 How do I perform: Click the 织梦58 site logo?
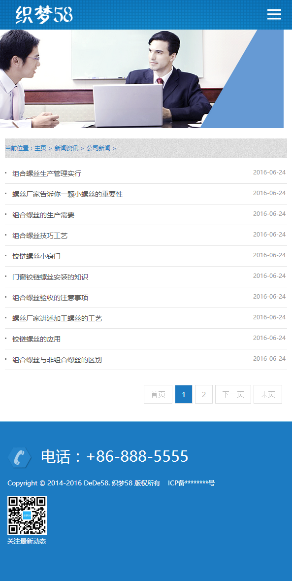tap(44, 15)
